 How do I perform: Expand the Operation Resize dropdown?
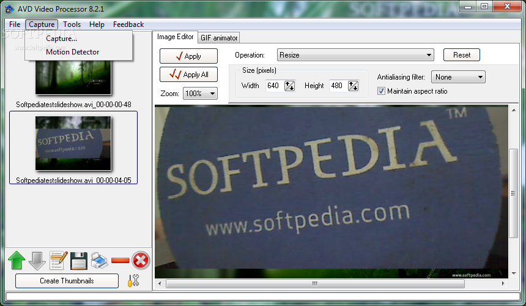pyautogui.click(x=355, y=55)
